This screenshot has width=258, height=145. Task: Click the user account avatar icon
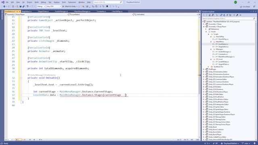click(235, 2)
